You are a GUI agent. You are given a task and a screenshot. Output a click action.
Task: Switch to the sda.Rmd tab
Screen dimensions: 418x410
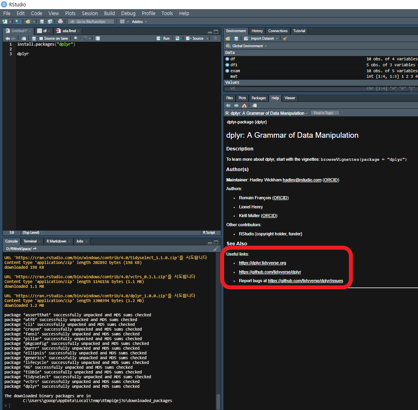pyautogui.click(x=68, y=31)
